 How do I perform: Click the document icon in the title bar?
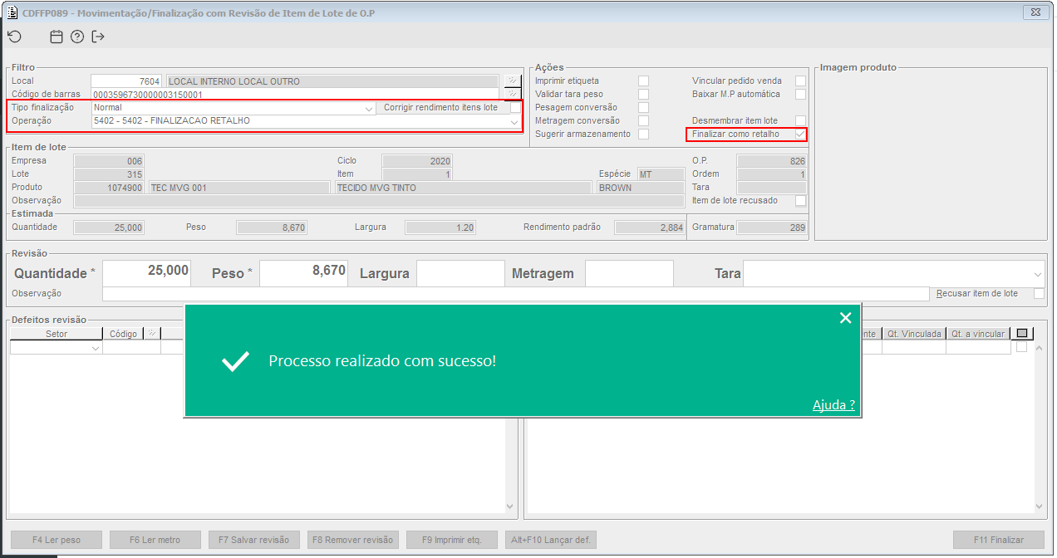tap(12, 12)
